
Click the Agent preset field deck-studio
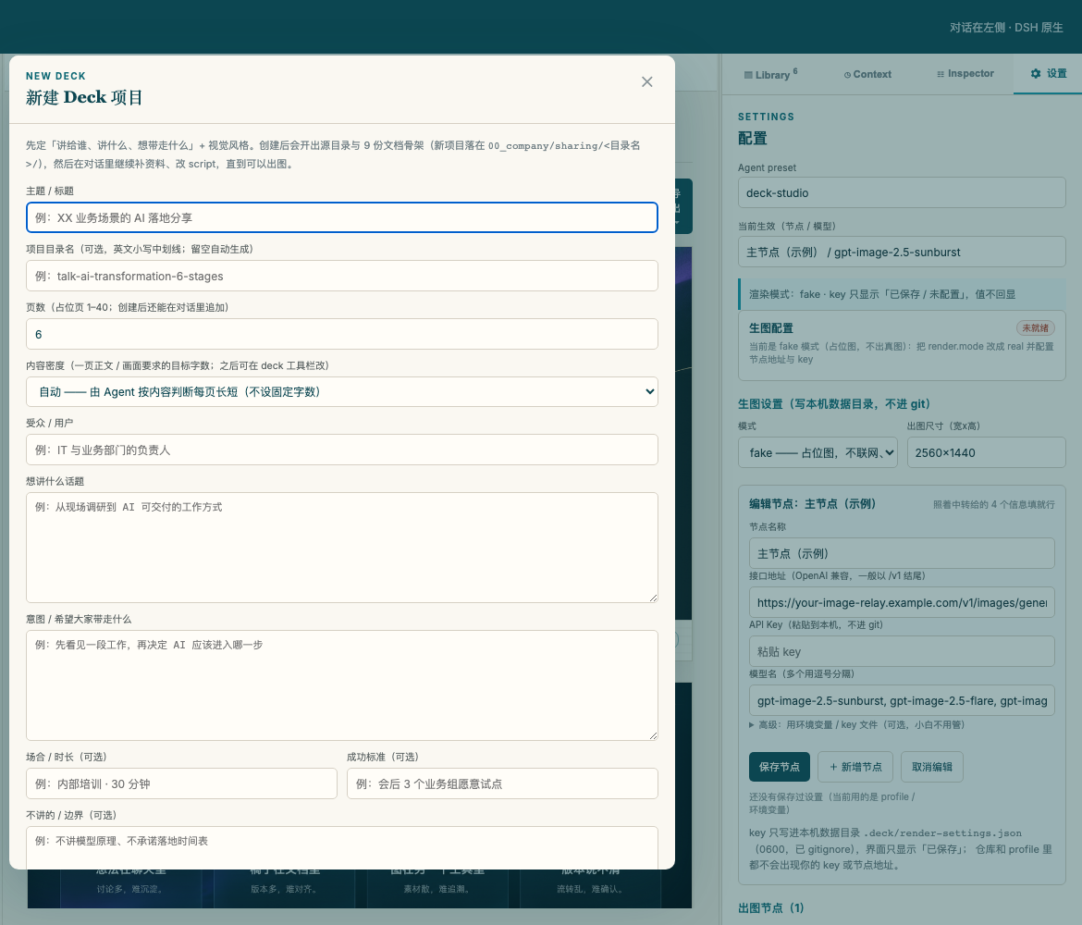[x=902, y=192]
